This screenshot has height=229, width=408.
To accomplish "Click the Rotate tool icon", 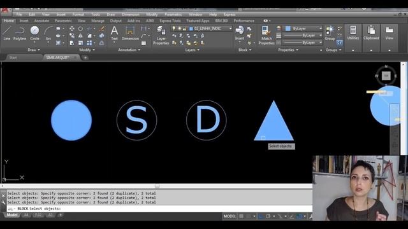I will [80, 29].
